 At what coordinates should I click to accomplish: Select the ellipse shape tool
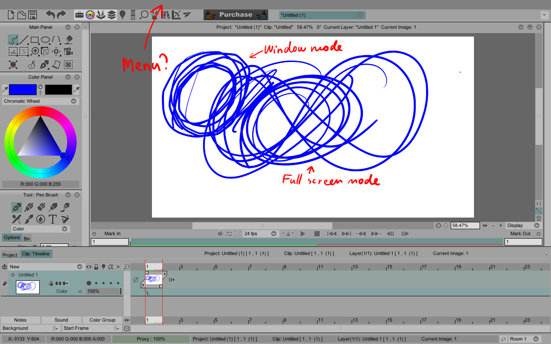click(45, 40)
